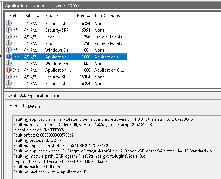Click 'Exception code: 0xc0000005' line

[x=39, y=130]
